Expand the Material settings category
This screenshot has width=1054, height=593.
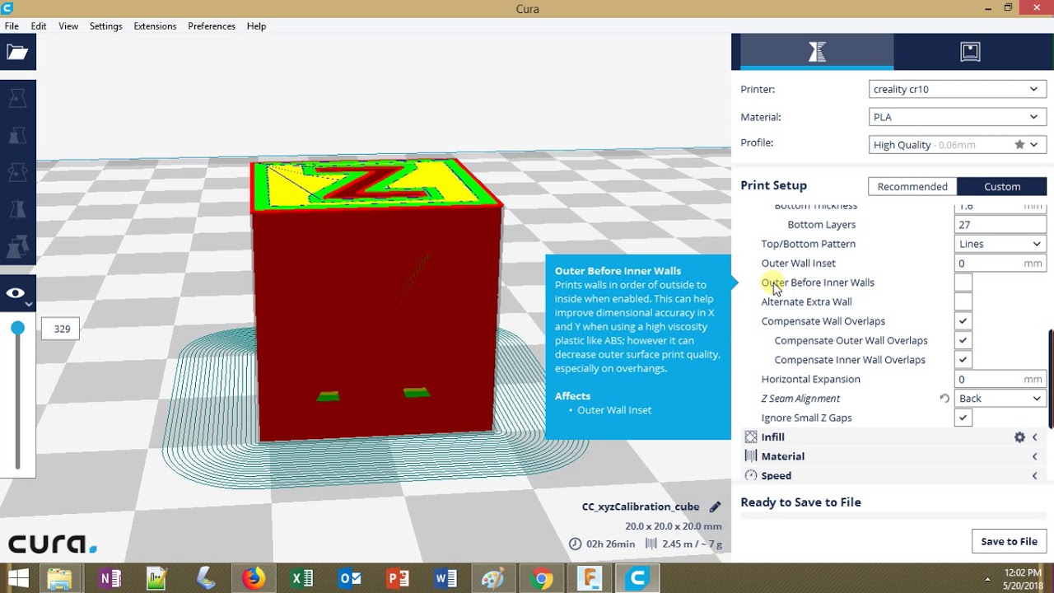point(893,456)
